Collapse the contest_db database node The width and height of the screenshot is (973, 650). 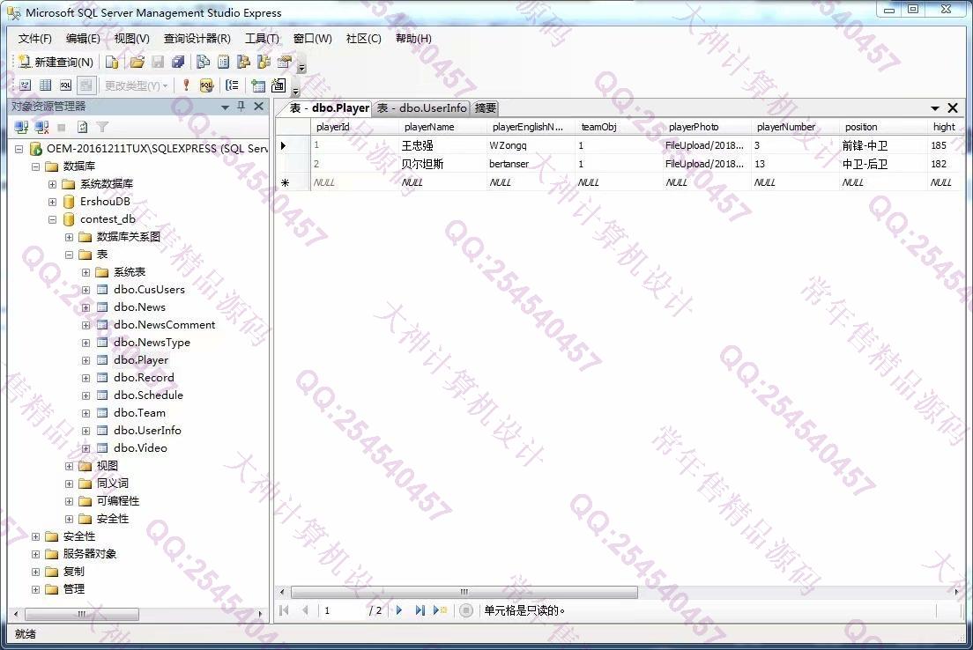[x=52, y=219]
